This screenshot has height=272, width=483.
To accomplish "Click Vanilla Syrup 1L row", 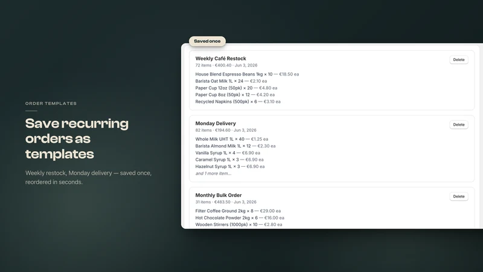I will [x=228, y=153].
